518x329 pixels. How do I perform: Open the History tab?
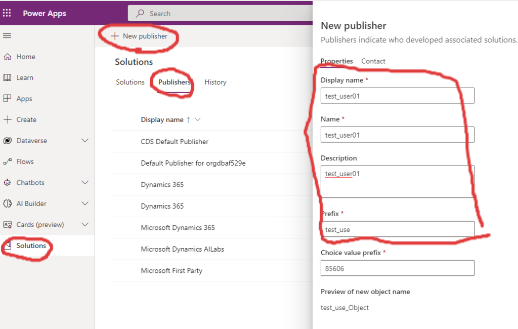coord(215,82)
